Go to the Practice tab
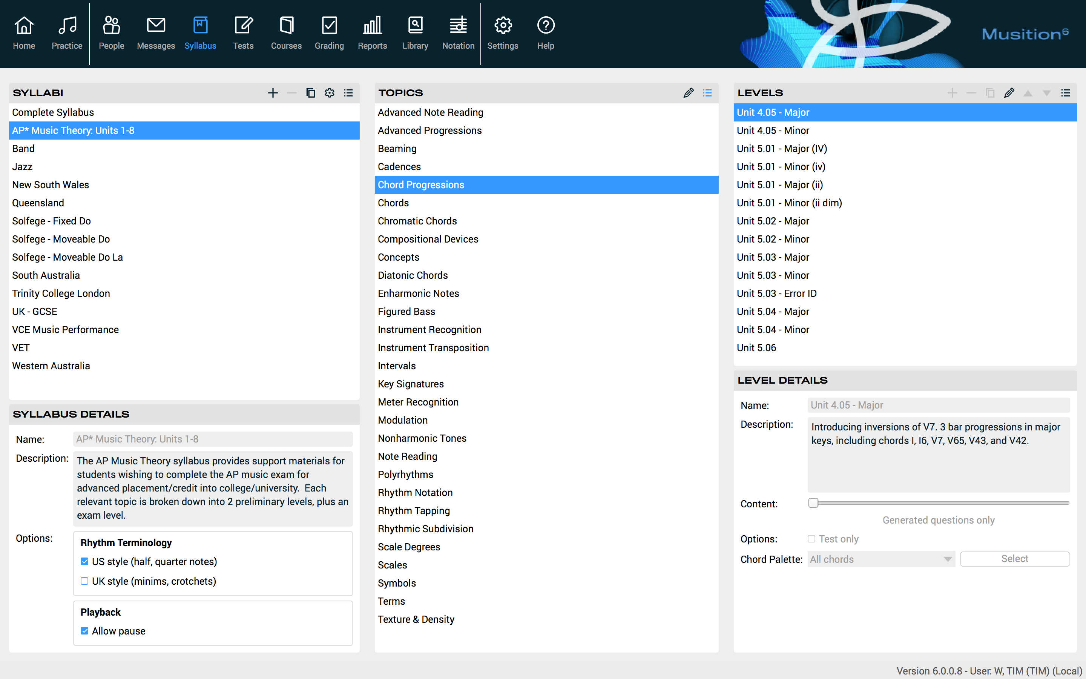Viewport: 1086px width, 679px height. point(67,32)
